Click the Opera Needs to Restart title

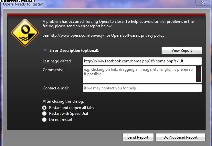[23, 4]
